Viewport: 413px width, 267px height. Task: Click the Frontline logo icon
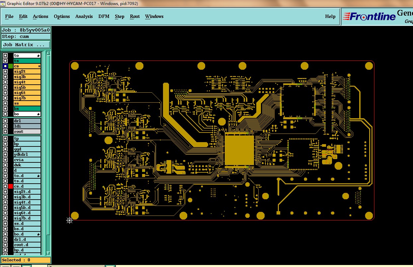[369, 16]
